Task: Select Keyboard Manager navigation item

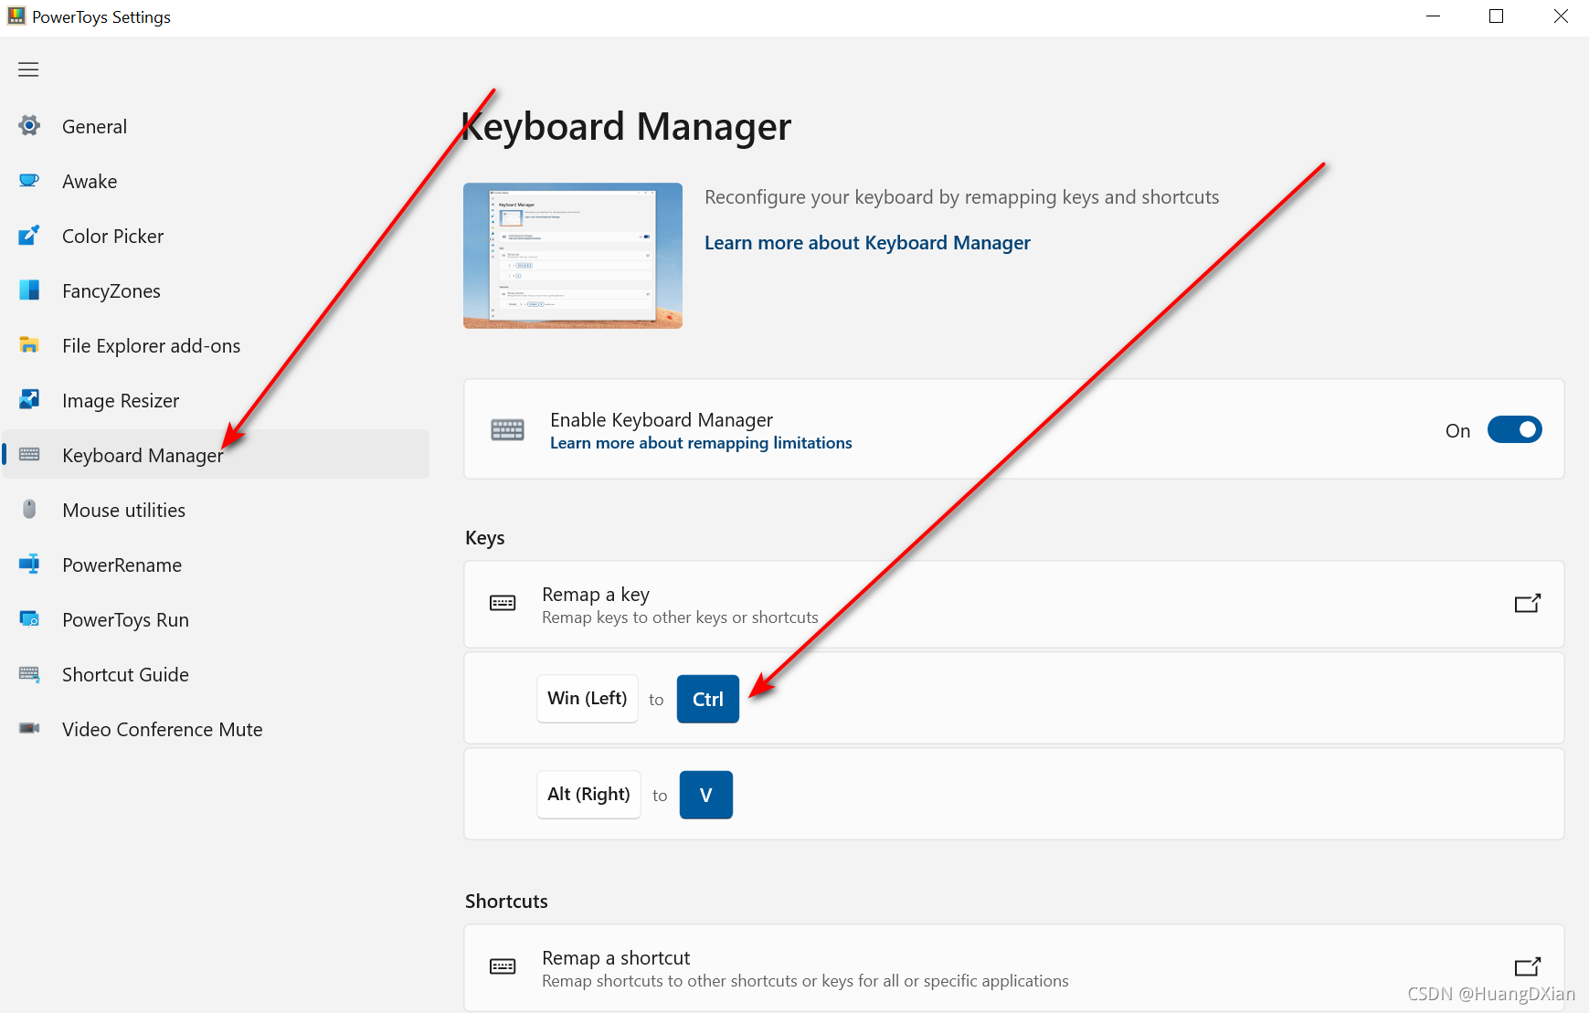Action: pyautogui.click(x=216, y=454)
